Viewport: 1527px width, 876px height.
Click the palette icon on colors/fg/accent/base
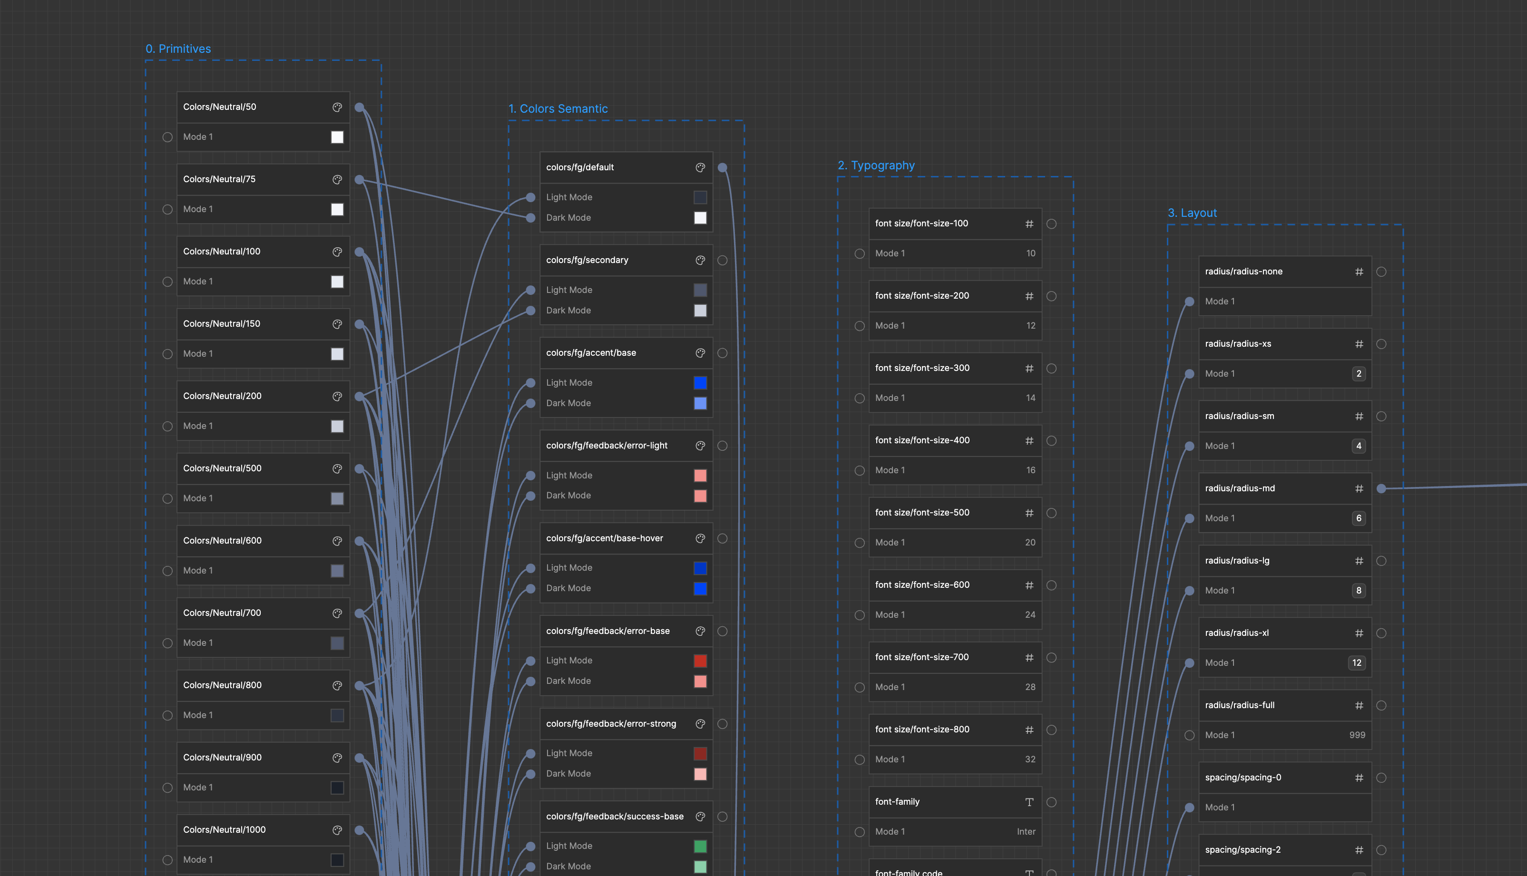click(700, 352)
